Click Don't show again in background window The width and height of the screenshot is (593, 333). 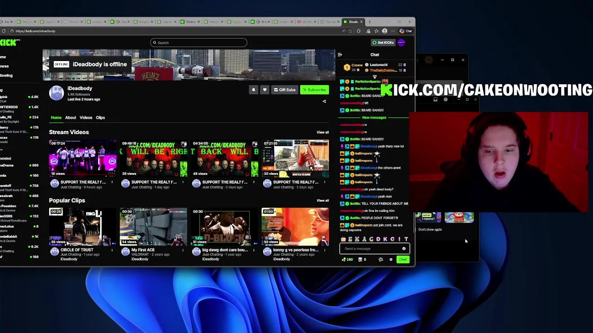[x=430, y=229]
